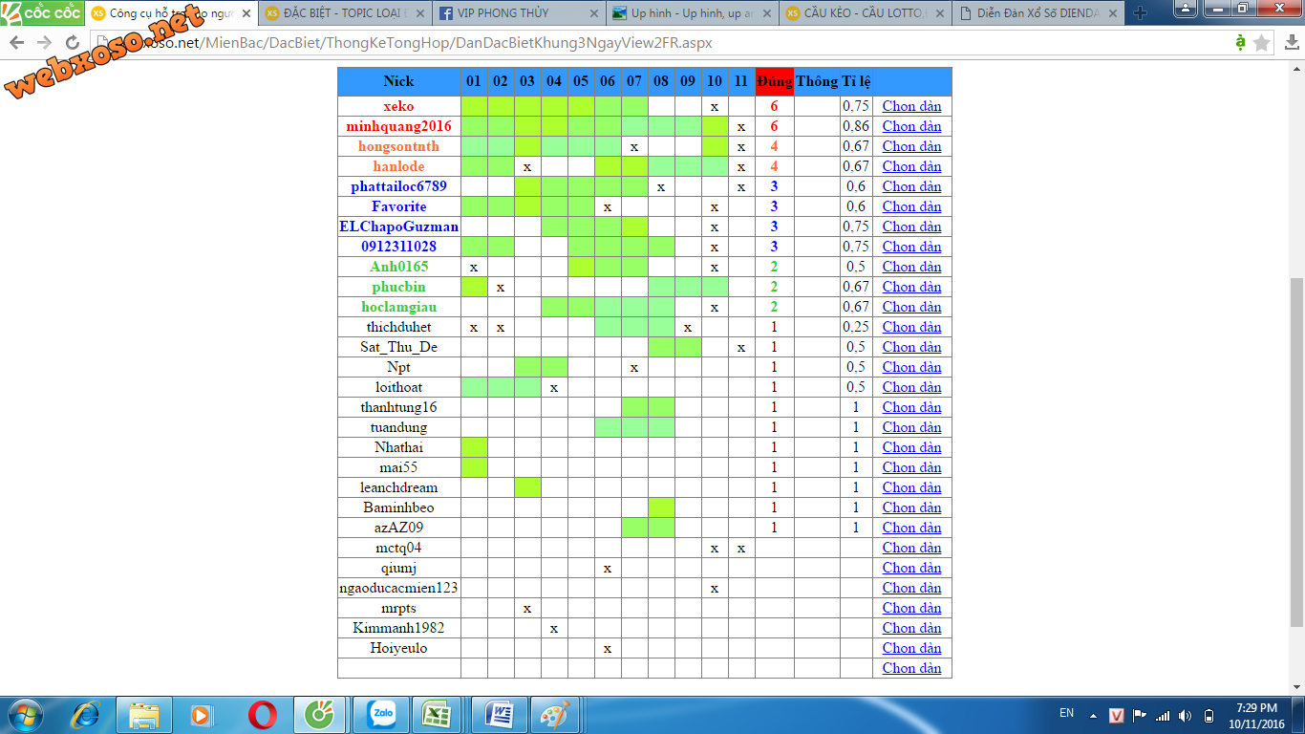Click the Cốc Cốc logo button
This screenshot has width=1305, height=734.
tap(42, 12)
